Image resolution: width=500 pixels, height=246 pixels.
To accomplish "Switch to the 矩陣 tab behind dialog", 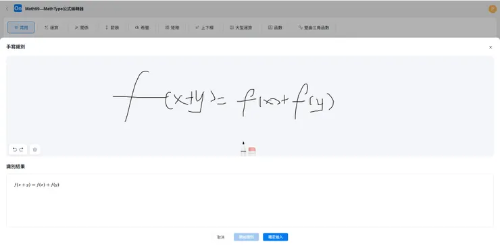I will click(x=172, y=28).
